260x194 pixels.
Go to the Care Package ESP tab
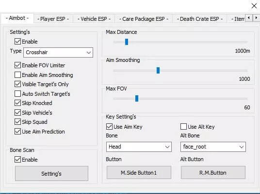(x=144, y=19)
